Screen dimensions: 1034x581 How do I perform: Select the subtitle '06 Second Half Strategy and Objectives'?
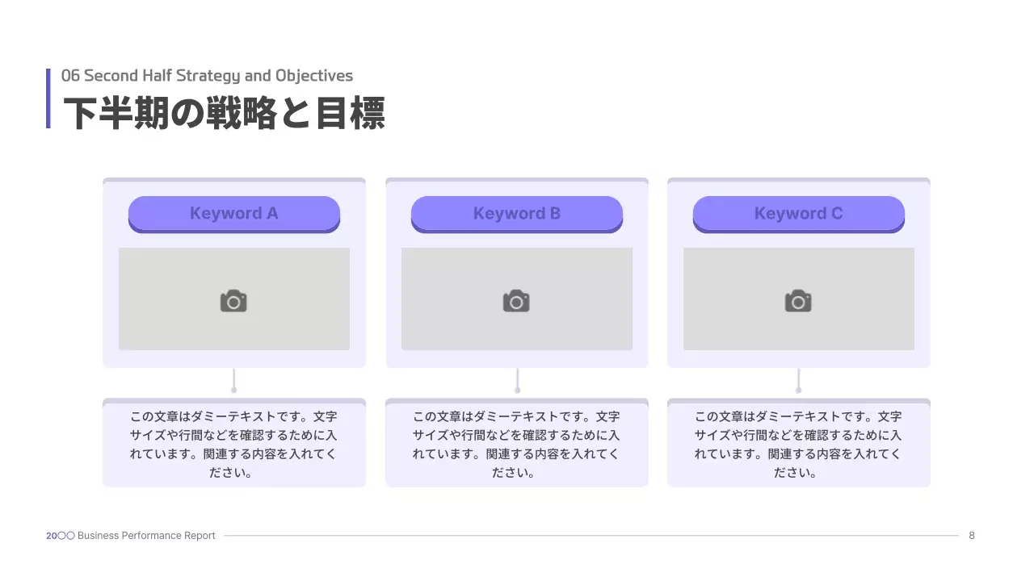[207, 76]
